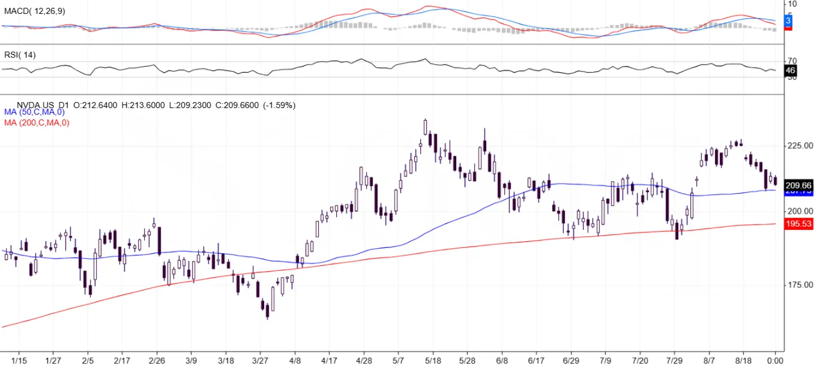Click the 6/8 date on time axis
Viewport: 835px width, 369px height.
click(x=501, y=360)
